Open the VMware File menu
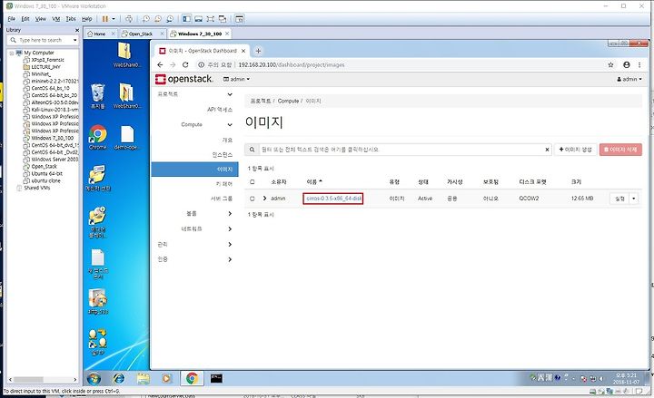Screen dimensions: 654x398 click(x=11, y=19)
